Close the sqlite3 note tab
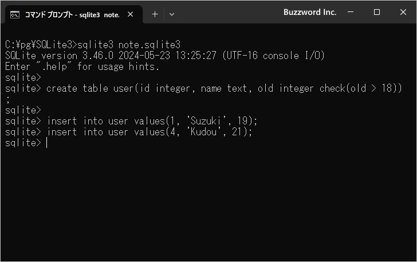This screenshot has height=262, width=417. click(131, 14)
